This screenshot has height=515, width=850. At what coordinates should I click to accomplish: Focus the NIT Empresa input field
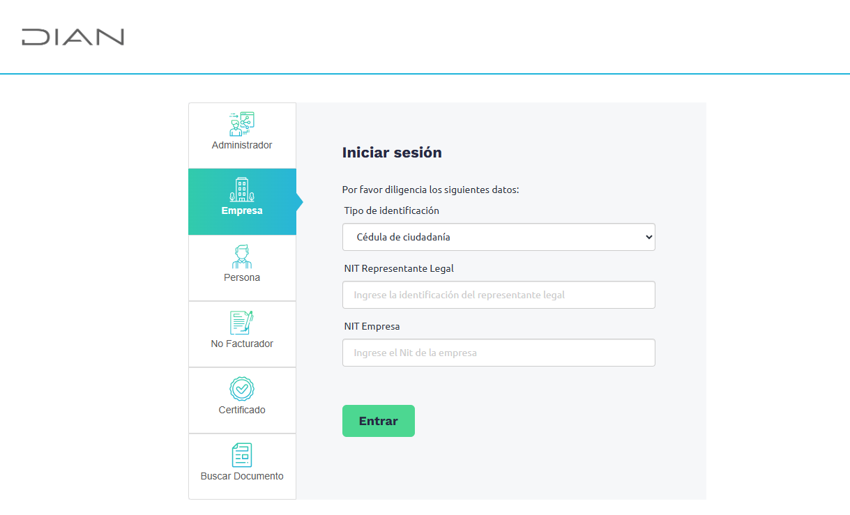(x=499, y=353)
